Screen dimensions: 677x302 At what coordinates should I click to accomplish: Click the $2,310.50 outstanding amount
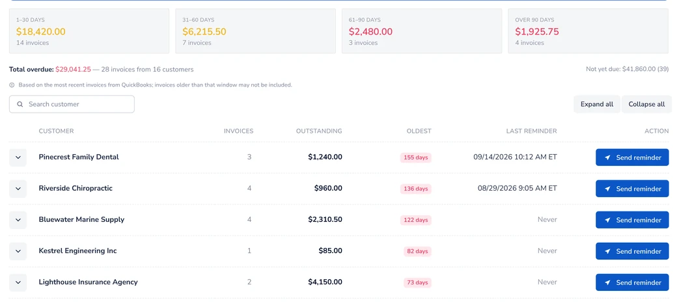click(x=325, y=219)
